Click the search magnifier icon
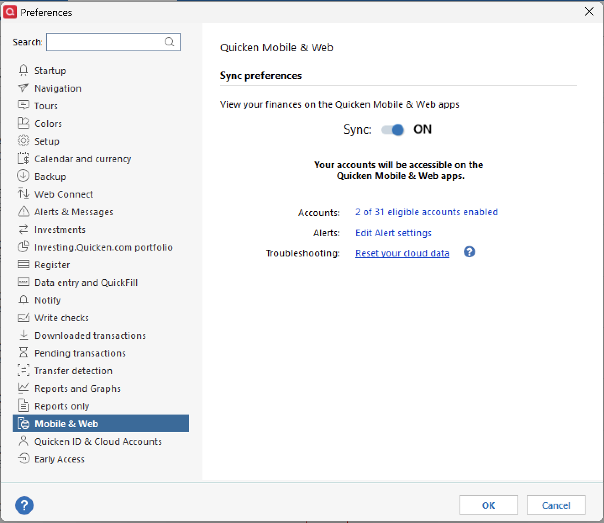 point(169,42)
